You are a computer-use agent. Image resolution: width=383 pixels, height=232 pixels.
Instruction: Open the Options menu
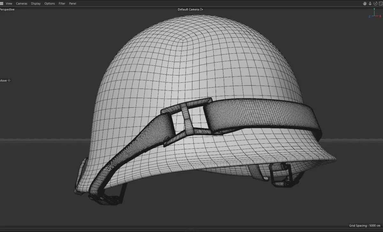(49, 4)
